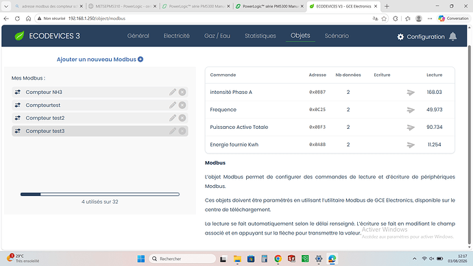Viewport: 473px width, 266px height.
Task: Remove Compteur test2 using its X icon
Action: pyautogui.click(x=182, y=118)
